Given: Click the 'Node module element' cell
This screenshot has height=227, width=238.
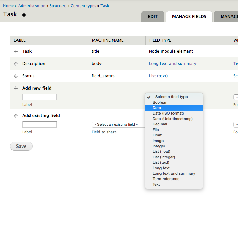Looking at the screenshot, I should 171,51.
